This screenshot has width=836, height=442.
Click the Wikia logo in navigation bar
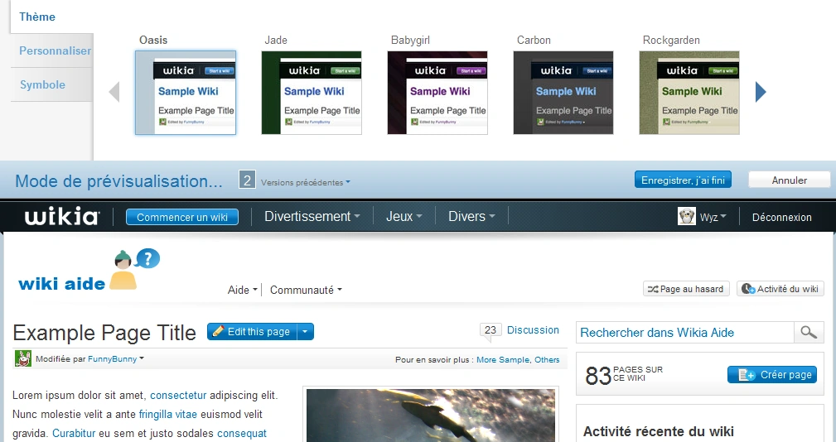click(62, 217)
